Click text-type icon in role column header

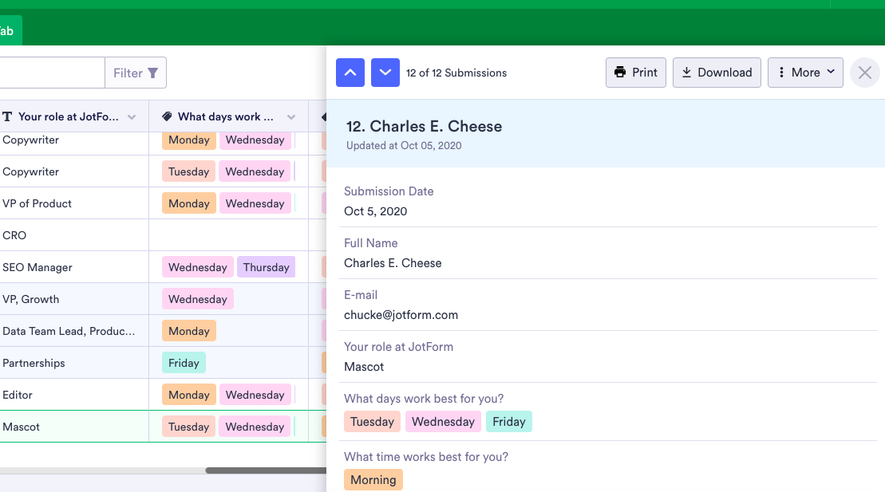[x=7, y=116]
